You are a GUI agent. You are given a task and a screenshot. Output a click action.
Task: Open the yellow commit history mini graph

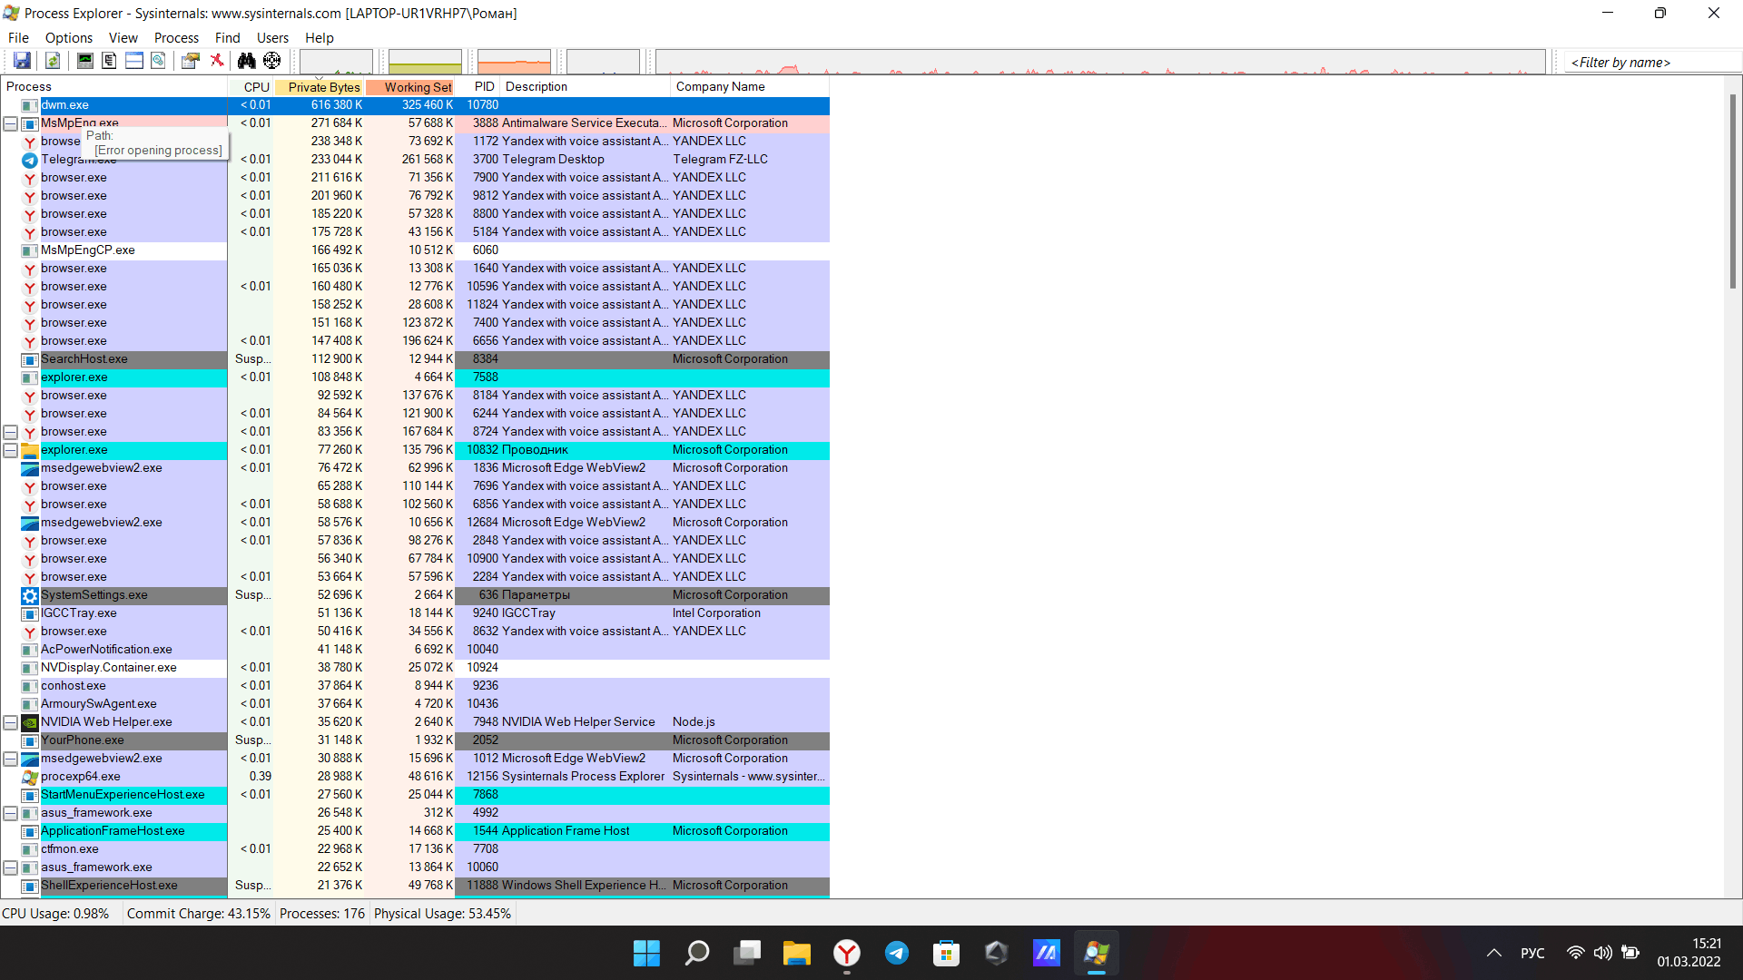425,62
